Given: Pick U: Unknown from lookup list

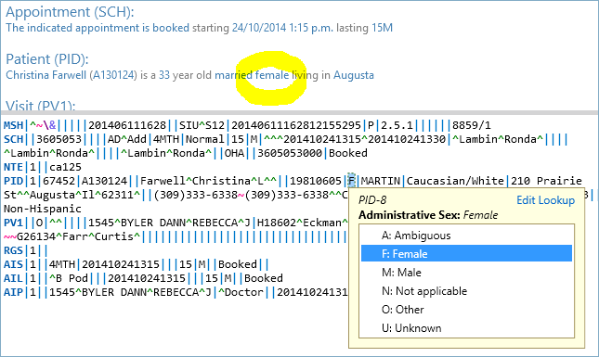Looking at the screenshot, I should pos(467,328).
